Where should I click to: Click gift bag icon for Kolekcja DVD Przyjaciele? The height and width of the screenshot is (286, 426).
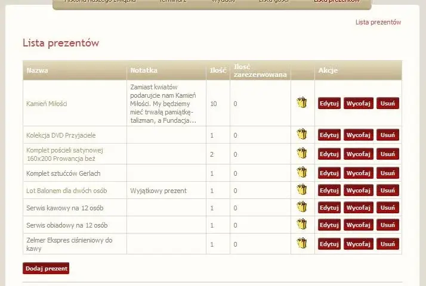tap(302, 134)
